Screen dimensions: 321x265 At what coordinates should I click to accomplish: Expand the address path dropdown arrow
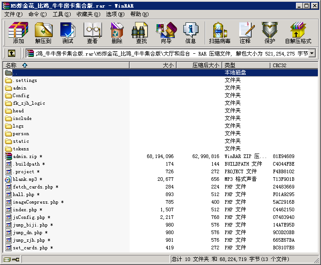[x=312, y=53]
